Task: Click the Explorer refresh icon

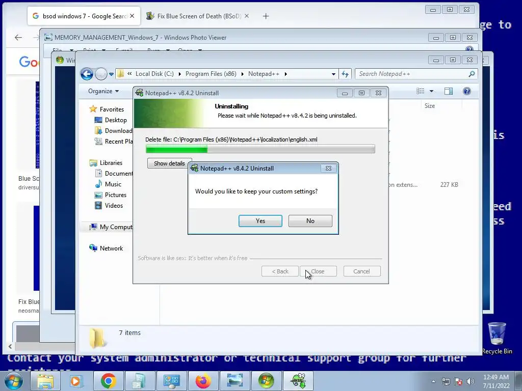Action: (x=345, y=74)
